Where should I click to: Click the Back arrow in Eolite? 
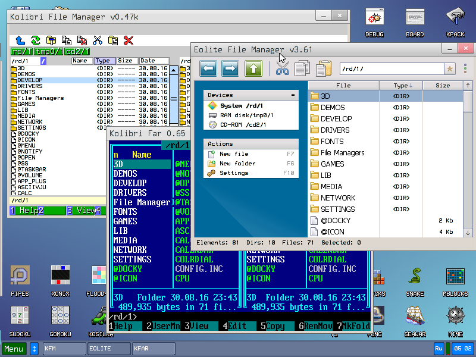(208, 68)
